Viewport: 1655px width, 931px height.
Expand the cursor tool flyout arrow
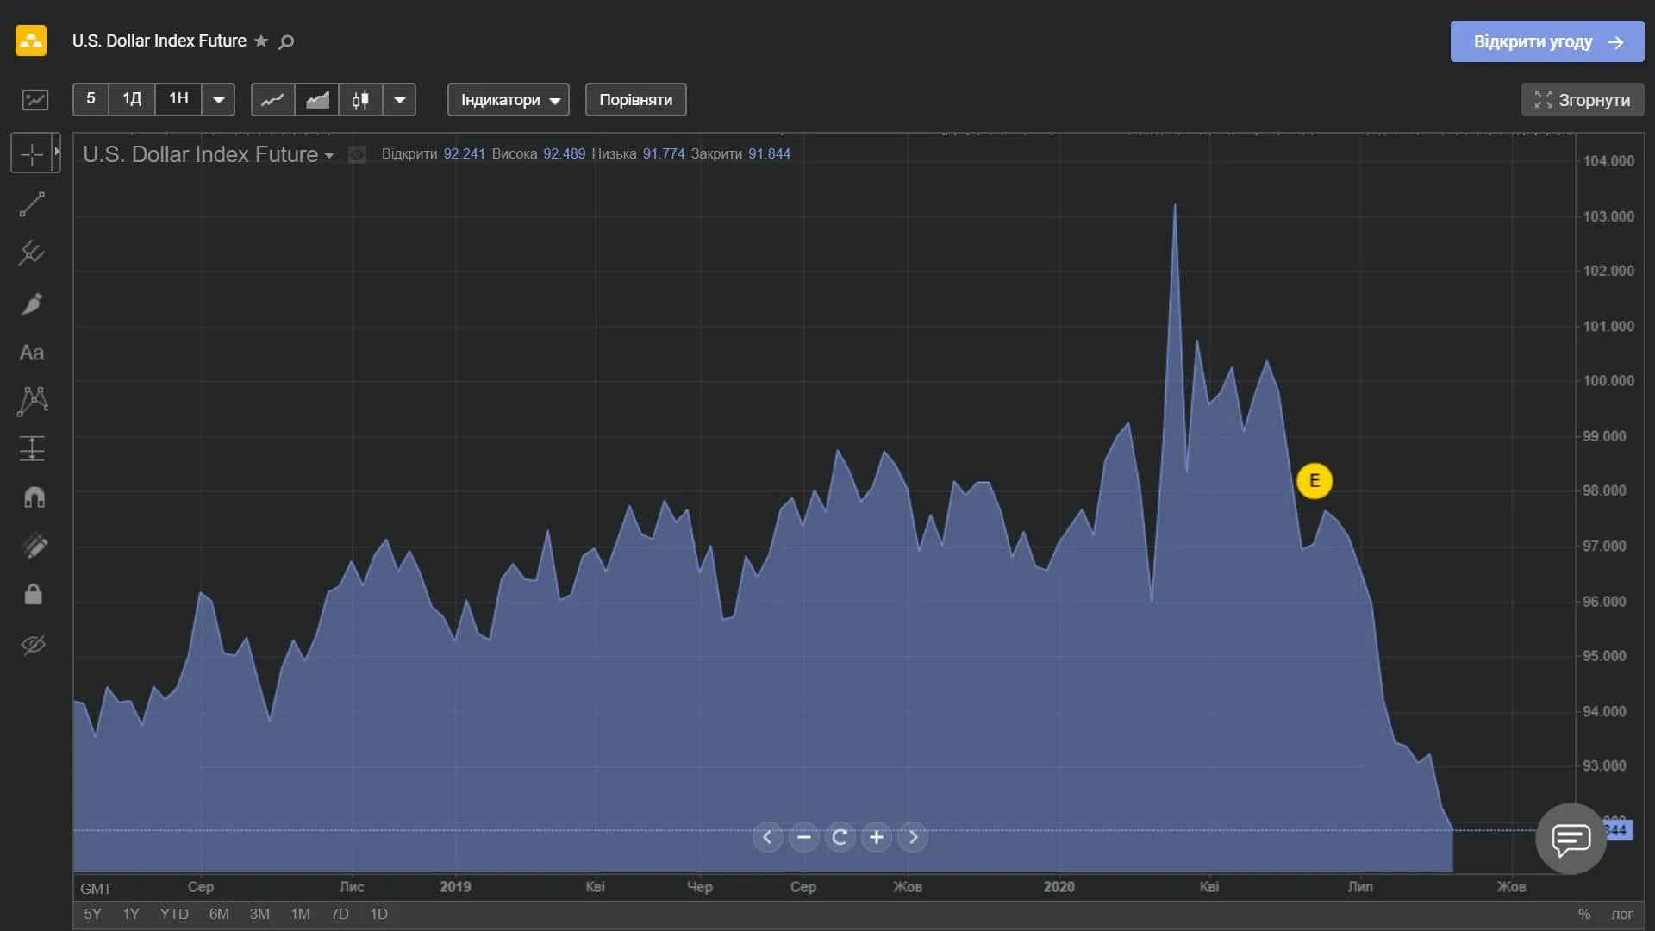click(57, 153)
